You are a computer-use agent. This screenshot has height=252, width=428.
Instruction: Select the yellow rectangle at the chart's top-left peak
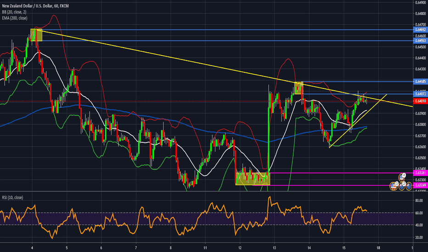click(36, 35)
